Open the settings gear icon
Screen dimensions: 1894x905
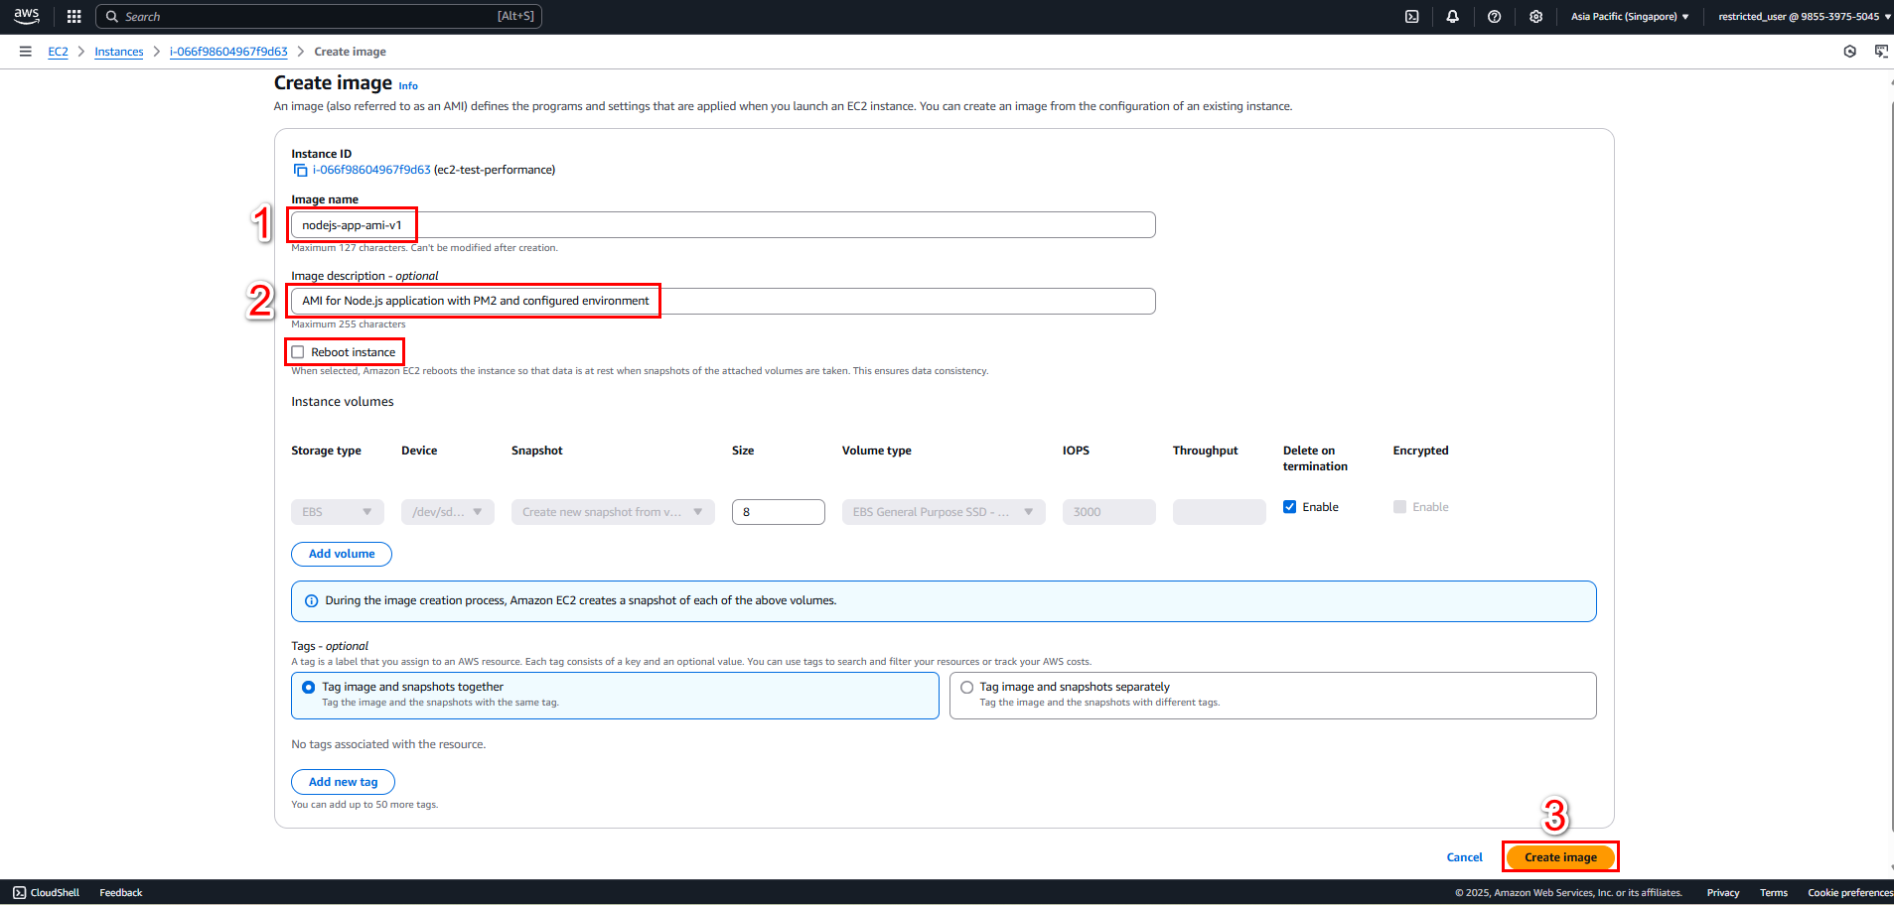click(x=1535, y=16)
